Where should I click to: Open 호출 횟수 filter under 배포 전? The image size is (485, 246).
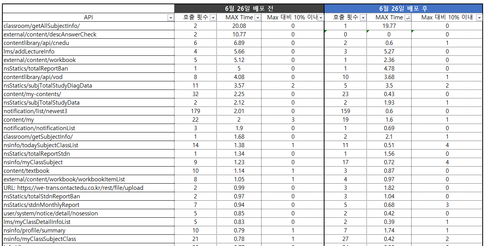pos(213,17)
